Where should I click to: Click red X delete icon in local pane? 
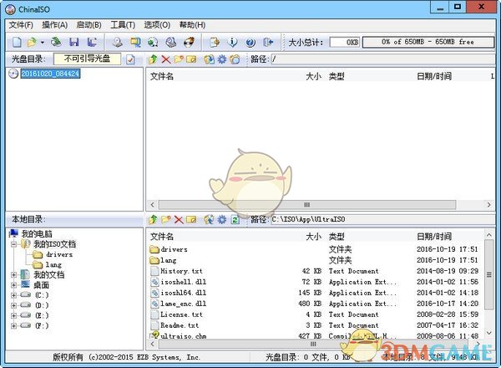pyautogui.click(x=178, y=219)
